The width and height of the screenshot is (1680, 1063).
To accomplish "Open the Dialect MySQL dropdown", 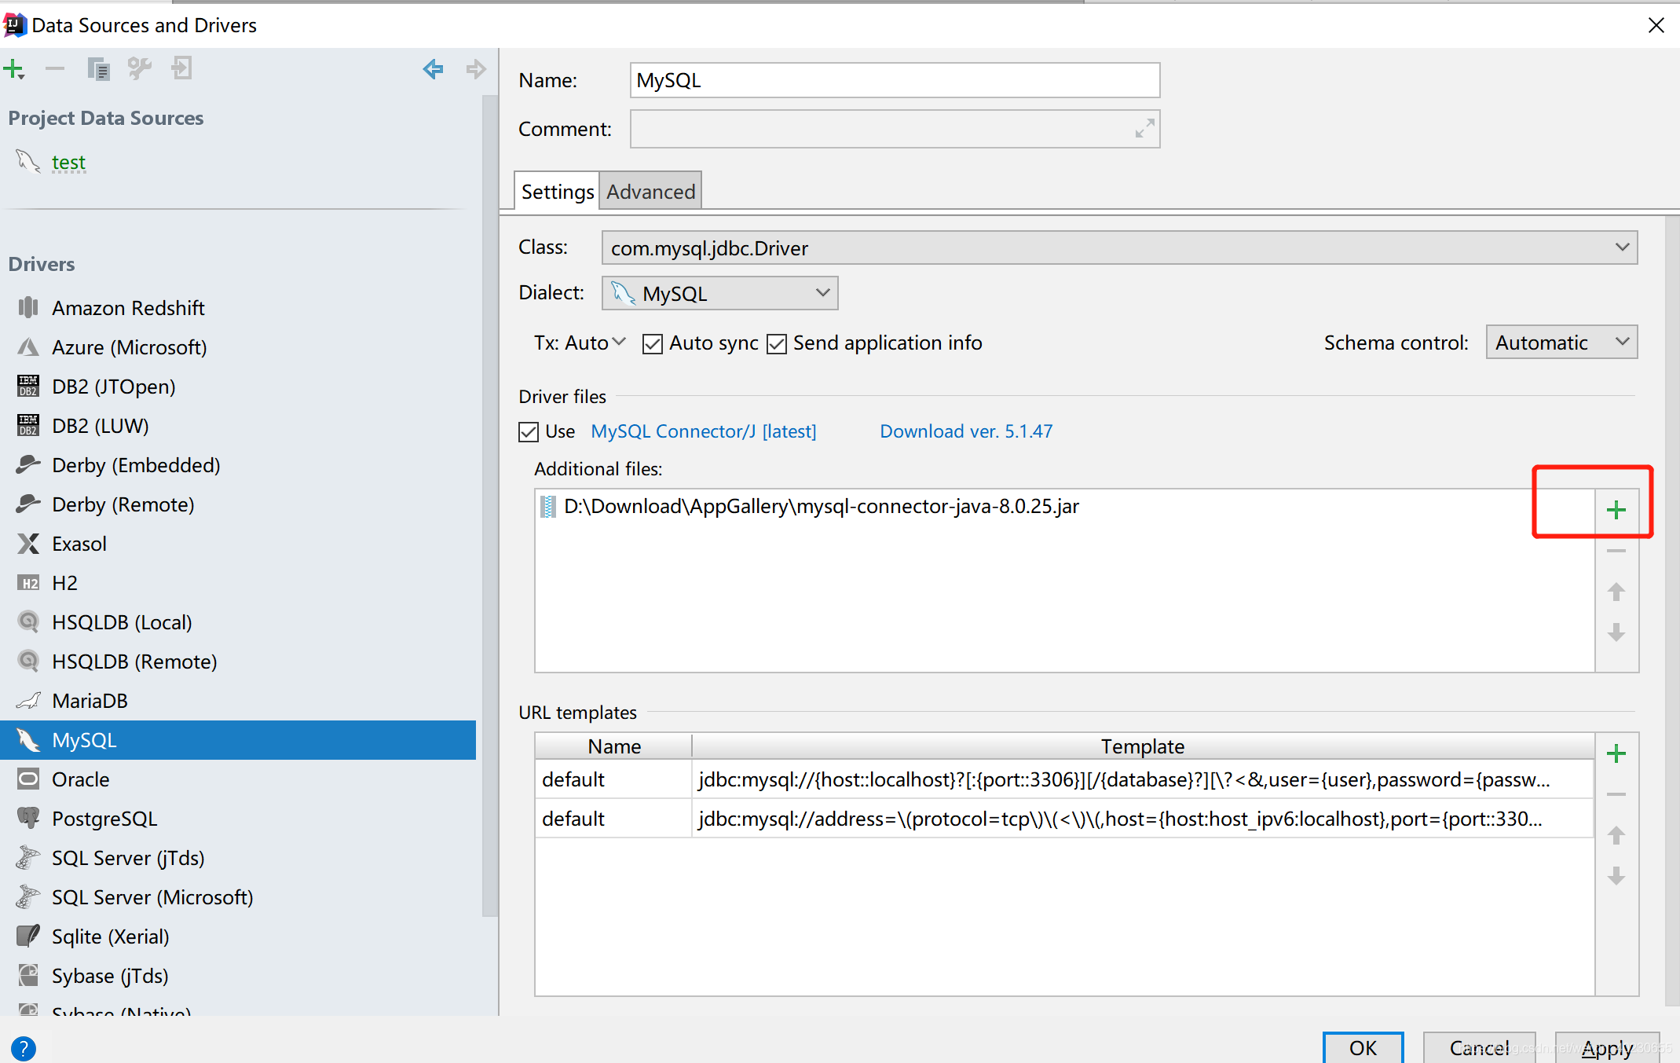I will [719, 293].
